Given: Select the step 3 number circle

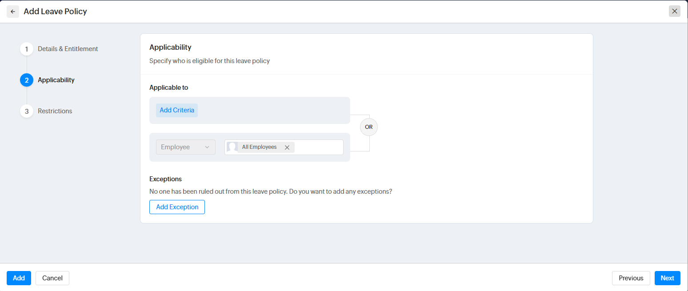Looking at the screenshot, I should [27, 111].
